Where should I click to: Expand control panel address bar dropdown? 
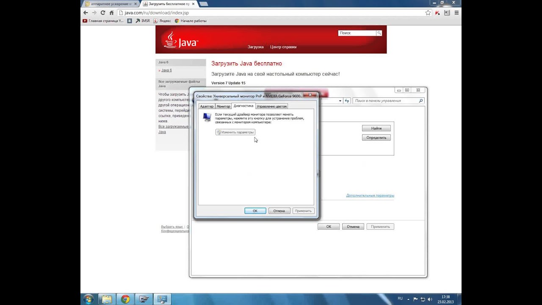click(340, 101)
